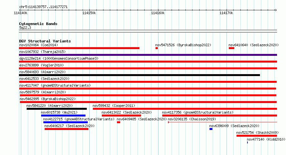Click the tiny red nsv6409485 bar

pyautogui.click(x=119, y=122)
